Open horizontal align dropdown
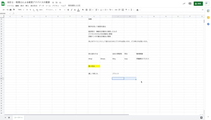 (x=97, y=10)
